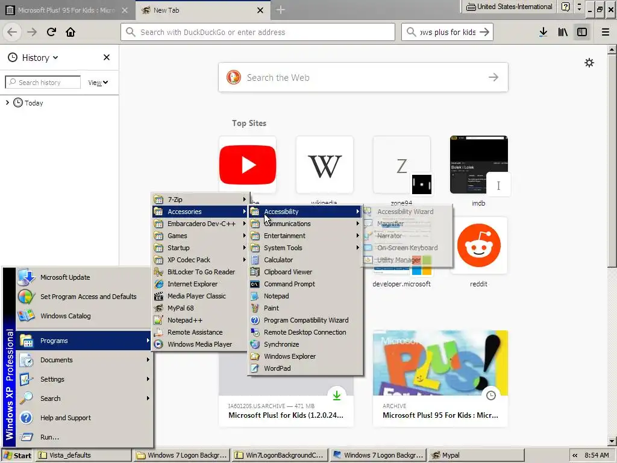Expand the Startup program folder
This screenshot has height=463, width=617.
[200, 248]
